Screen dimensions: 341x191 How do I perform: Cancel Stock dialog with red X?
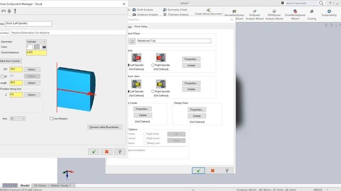tap(107, 152)
